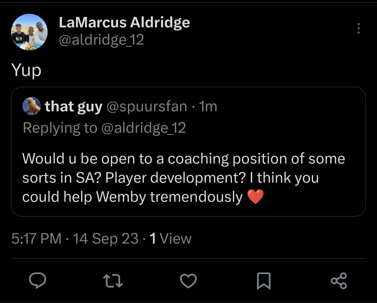The width and height of the screenshot is (377, 303).
Task: Click the 14 Sep 23 date
Action: coord(106,238)
